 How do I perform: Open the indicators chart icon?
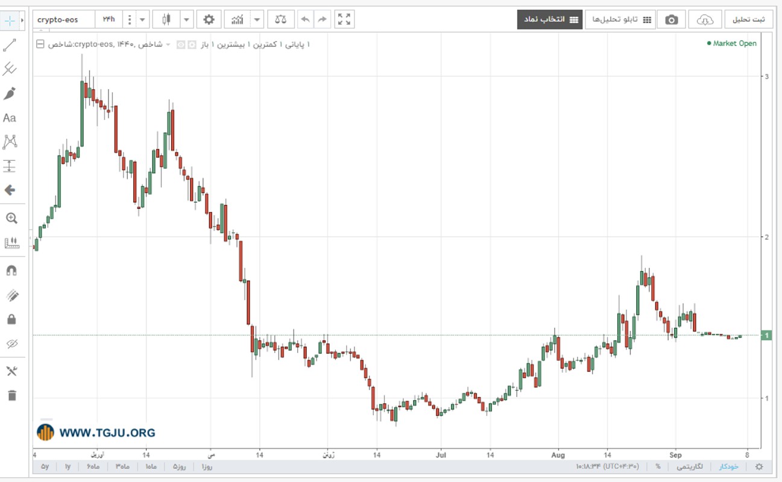click(237, 19)
